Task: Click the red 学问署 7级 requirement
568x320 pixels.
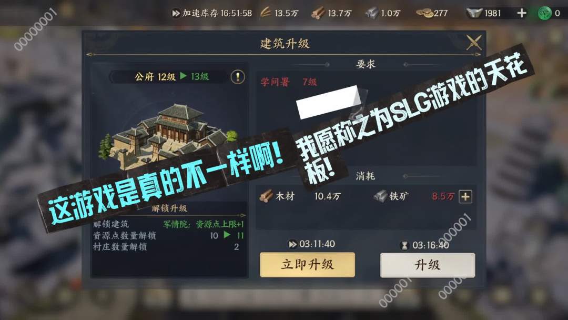Action: click(289, 82)
